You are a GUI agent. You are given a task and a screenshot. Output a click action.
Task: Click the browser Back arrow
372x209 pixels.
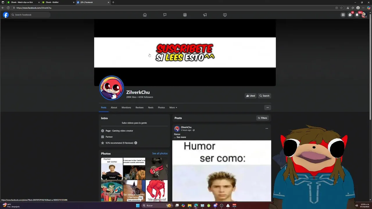tap(3, 8)
